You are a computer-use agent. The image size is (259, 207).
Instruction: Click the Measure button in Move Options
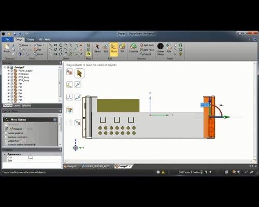[x=16, y=129]
